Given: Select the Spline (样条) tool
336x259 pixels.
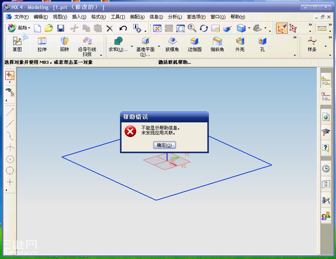Looking at the screenshot, I should pos(312,44).
